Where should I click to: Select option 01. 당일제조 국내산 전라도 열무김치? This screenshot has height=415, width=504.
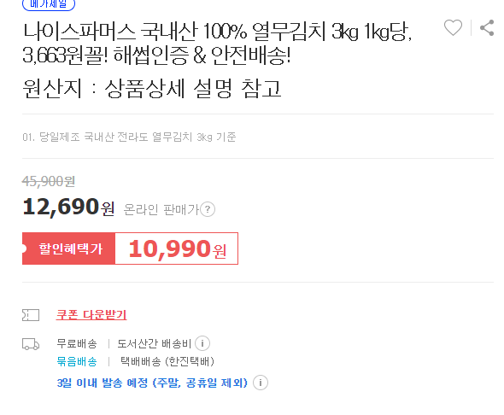[129, 137]
